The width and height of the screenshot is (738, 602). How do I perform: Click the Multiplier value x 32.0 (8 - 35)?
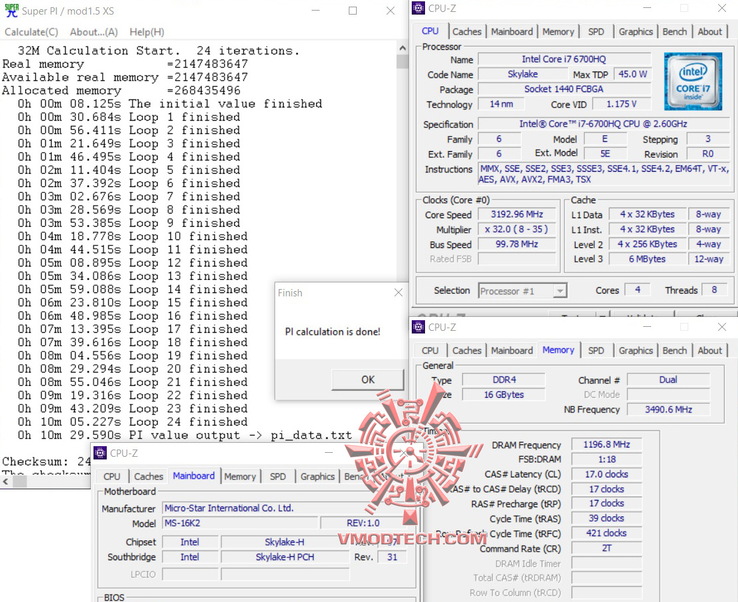517,229
